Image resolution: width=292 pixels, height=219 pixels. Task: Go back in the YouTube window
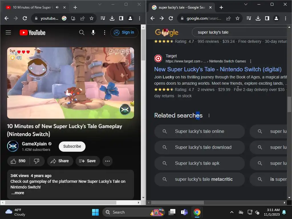click(x=7, y=18)
